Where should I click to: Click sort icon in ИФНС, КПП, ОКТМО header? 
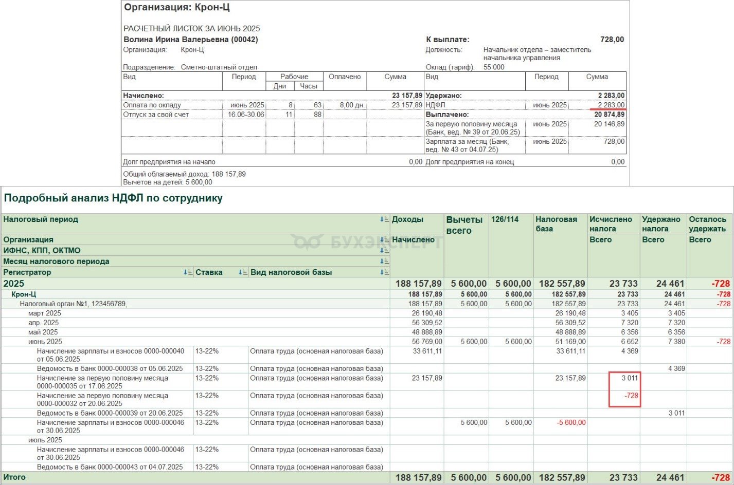[384, 251]
